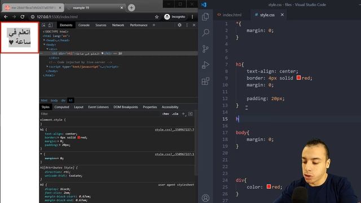
Task: Open the Computed pane tab
Action: point(61,107)
